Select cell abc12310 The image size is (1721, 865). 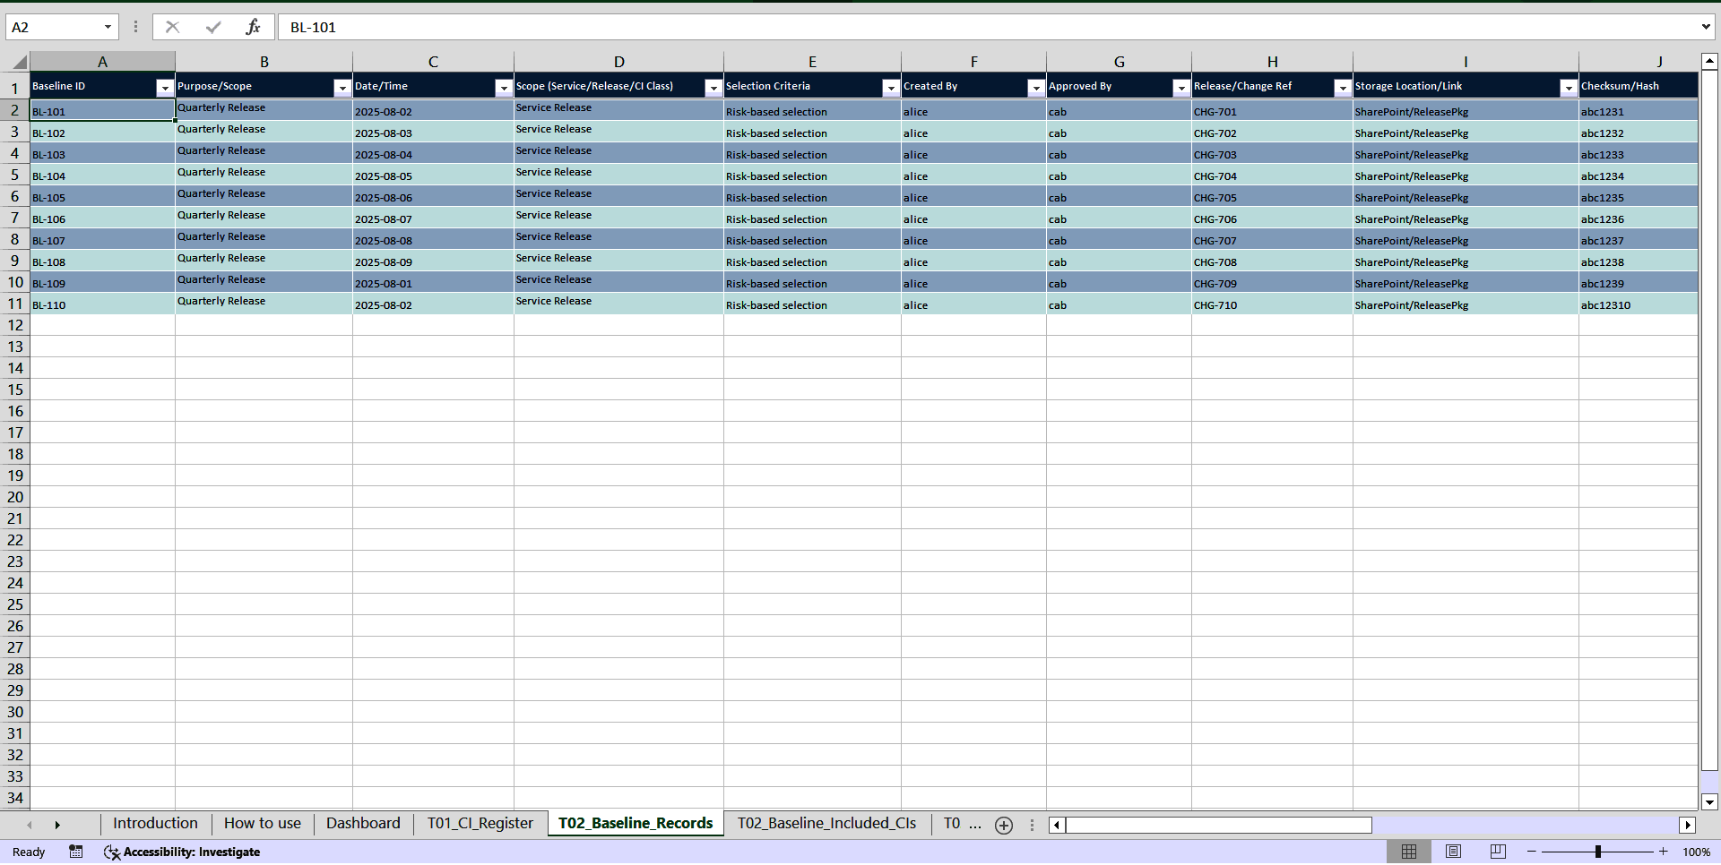click(1639, 304)
